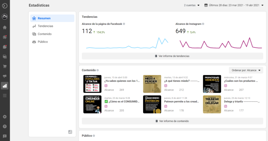
Task: Select the bar chart Statistics icon
Action: 5,86
